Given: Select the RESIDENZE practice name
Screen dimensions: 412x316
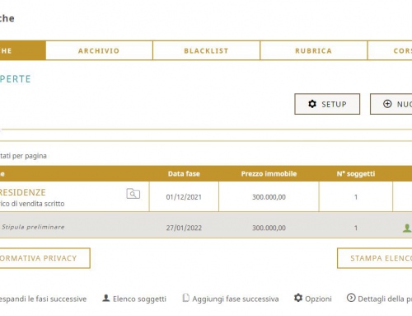Looking at the screenshot, I should pos(23,192).
